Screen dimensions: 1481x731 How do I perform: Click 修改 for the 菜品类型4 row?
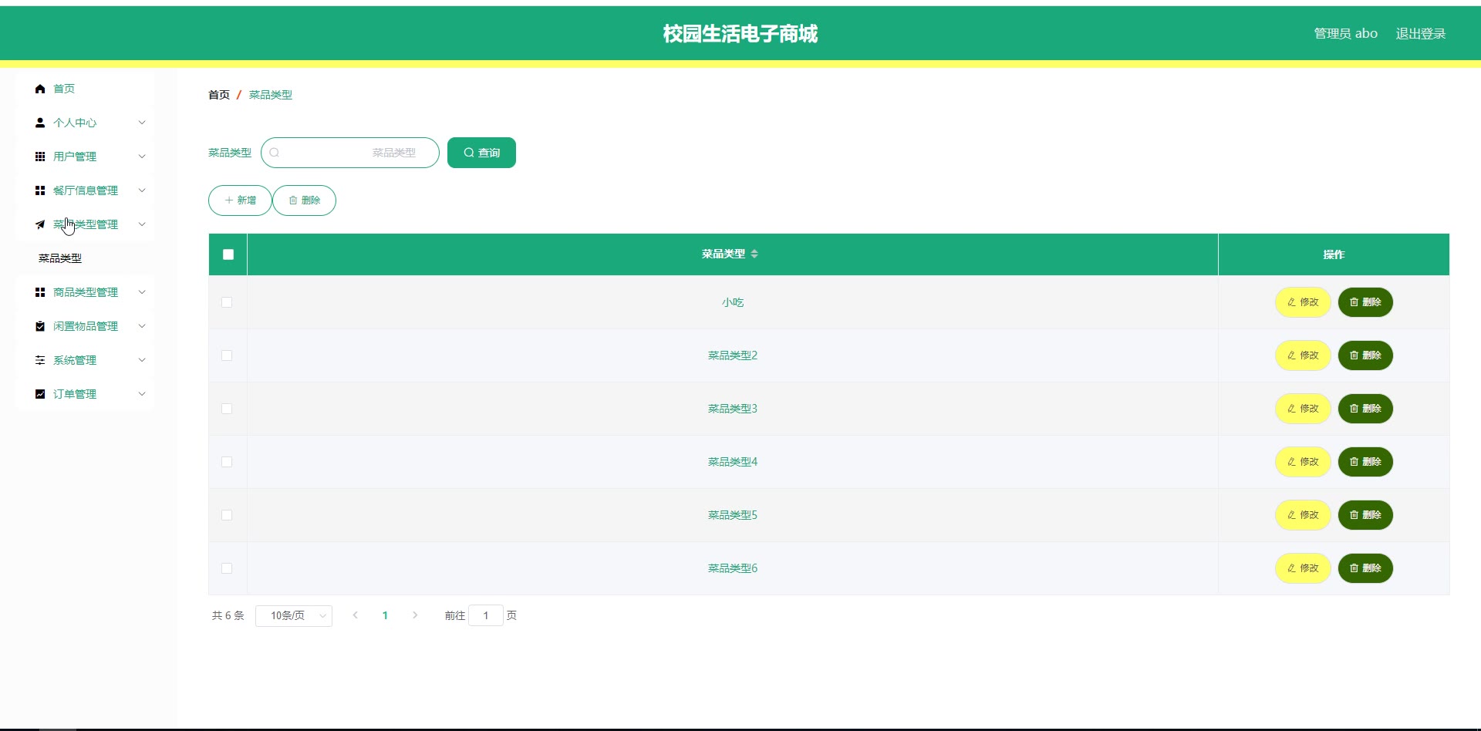(x=1303, y=462)
